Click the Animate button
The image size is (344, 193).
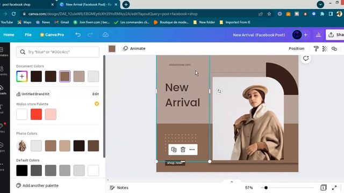click(x=134, y=49)
